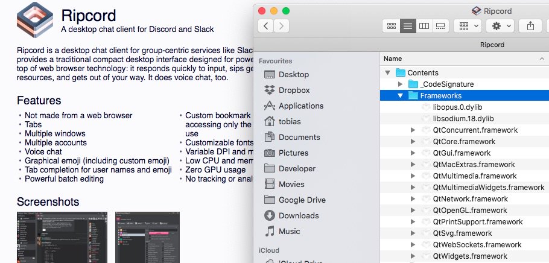Screen dimensions: 549x263
Task: Click 'Not made from a web browser' text
Action: coord(78,115)
